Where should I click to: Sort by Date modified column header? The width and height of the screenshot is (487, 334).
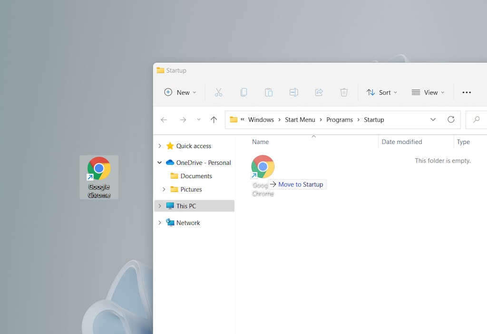click(401, 142)
